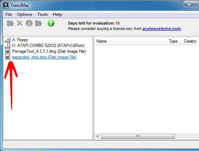Sort by the Creator column header
199x151 pixels.
point(190,41)
